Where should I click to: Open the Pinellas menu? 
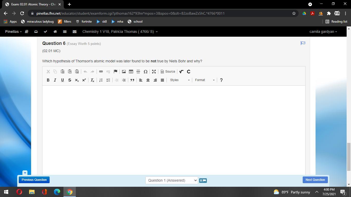click(x=13, y=32)
